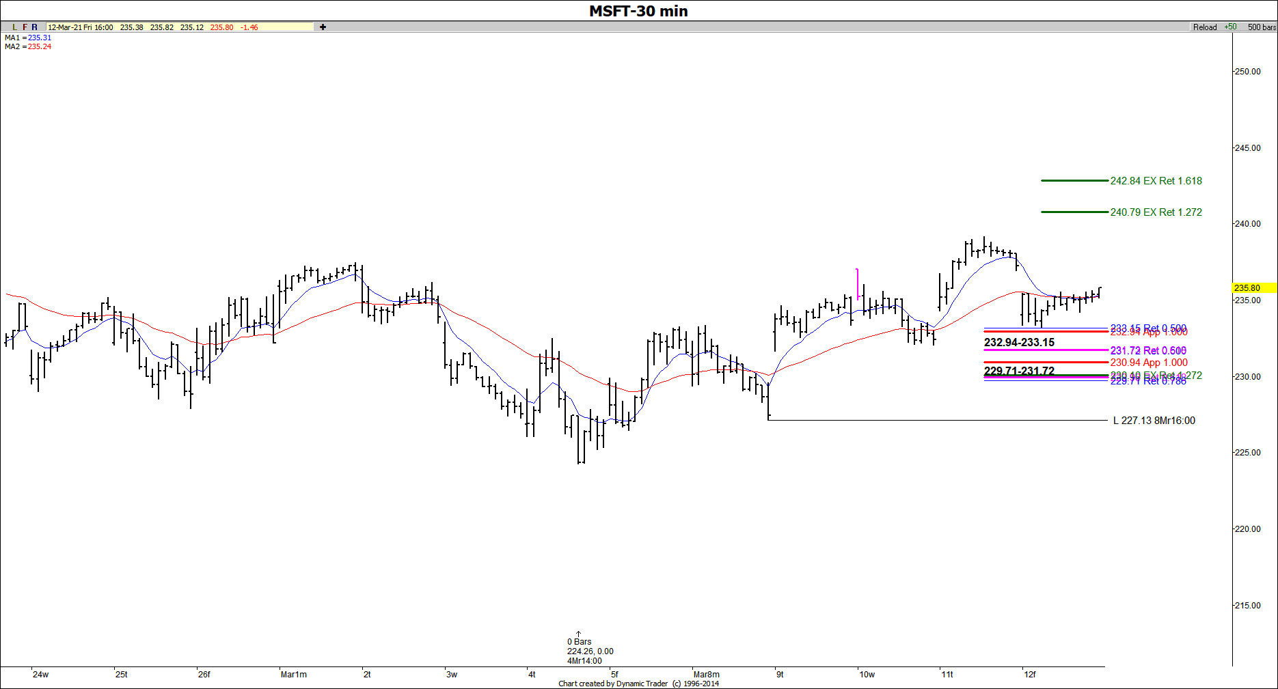Click the R button in chart toolbar
This screenshot has width=1278, height=689.
[x=35, y=27]
